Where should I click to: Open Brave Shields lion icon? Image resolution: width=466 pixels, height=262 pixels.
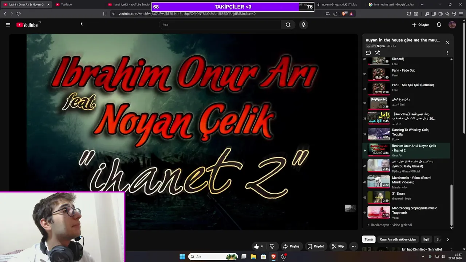click(x=344, y=13)
